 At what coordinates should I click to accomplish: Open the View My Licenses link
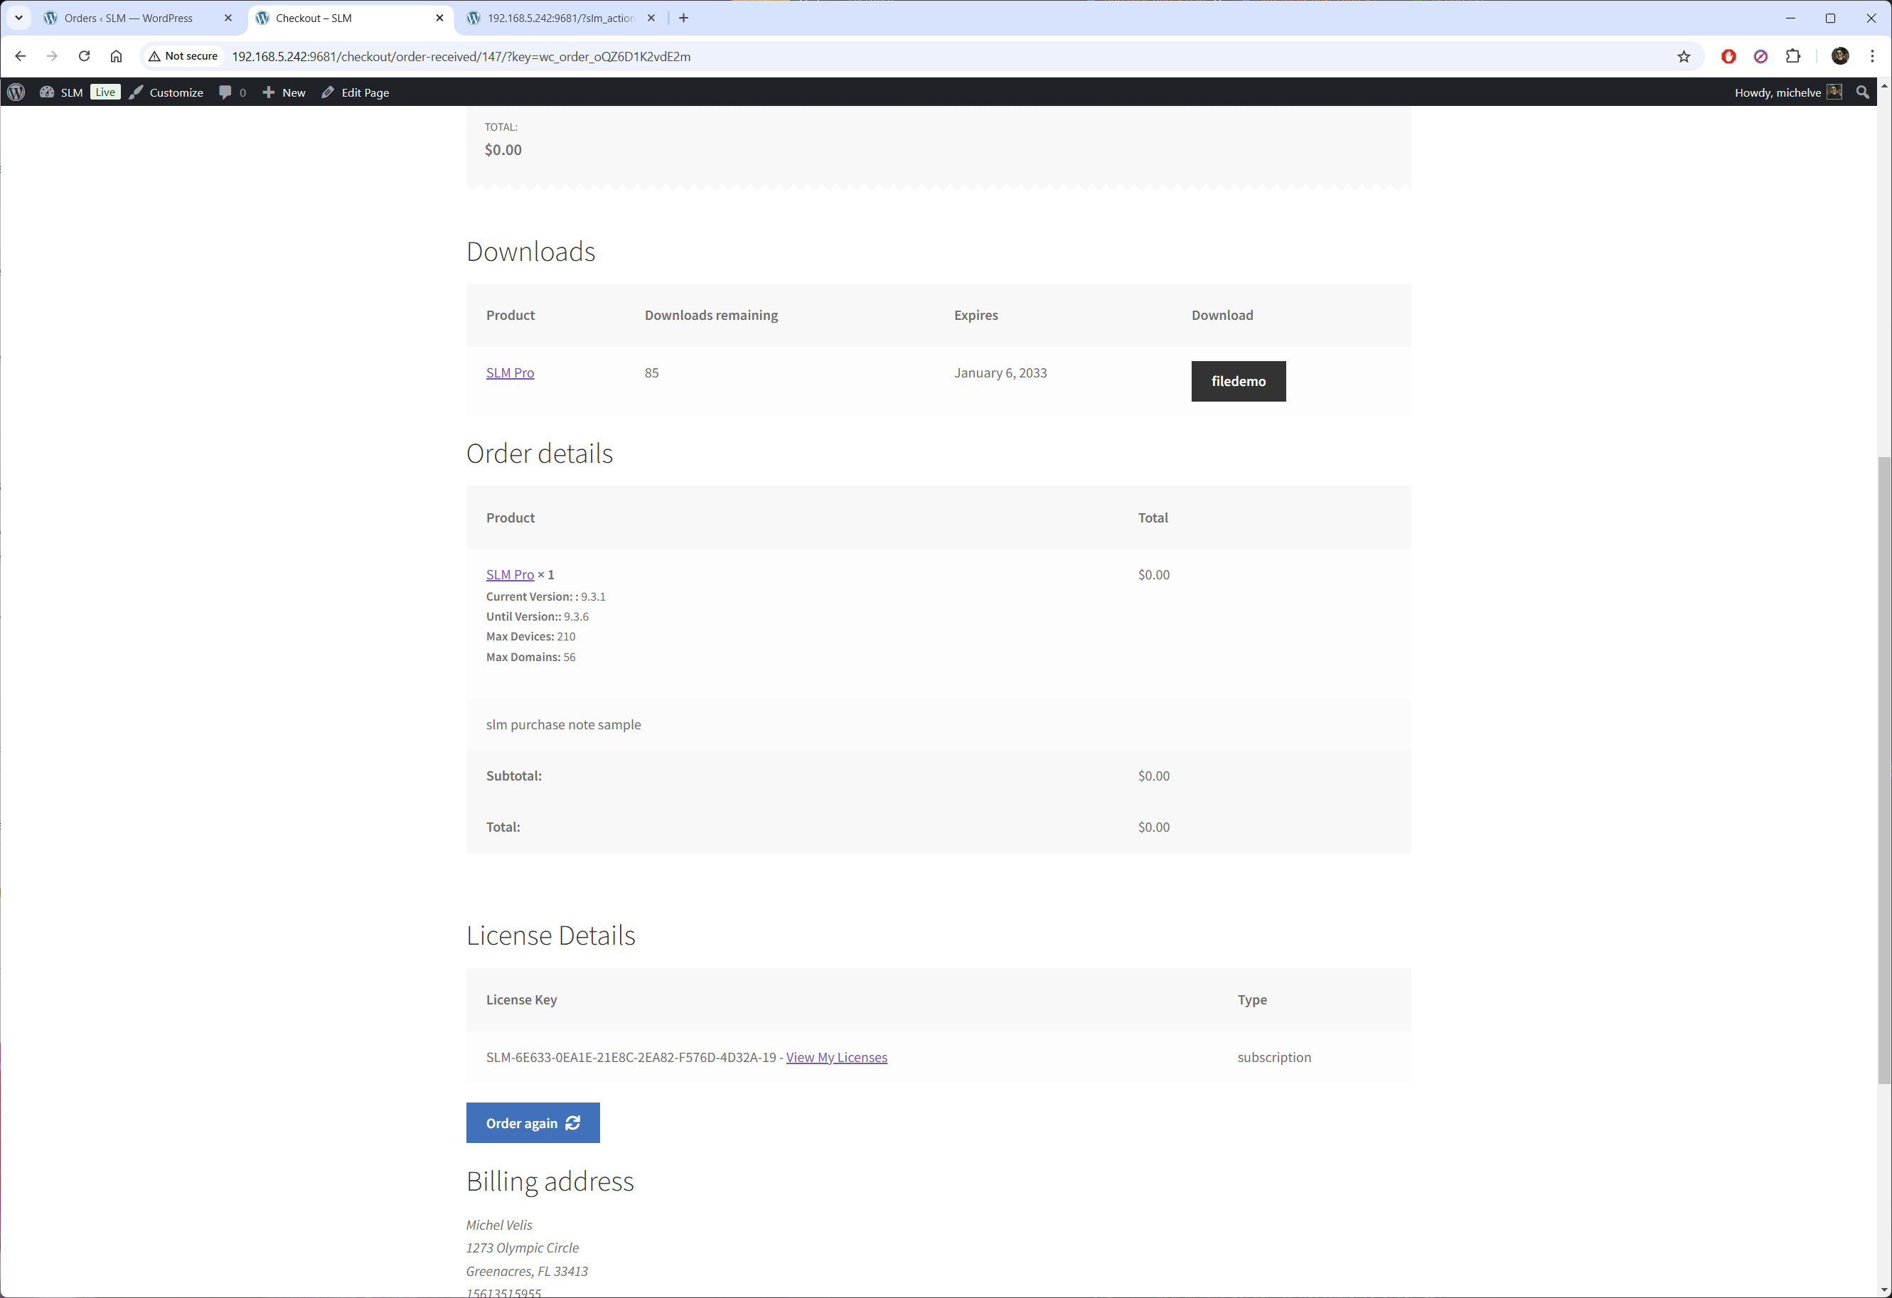tap(836, 1056)
